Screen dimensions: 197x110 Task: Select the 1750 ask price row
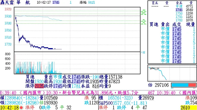click(x=184, y=13)
